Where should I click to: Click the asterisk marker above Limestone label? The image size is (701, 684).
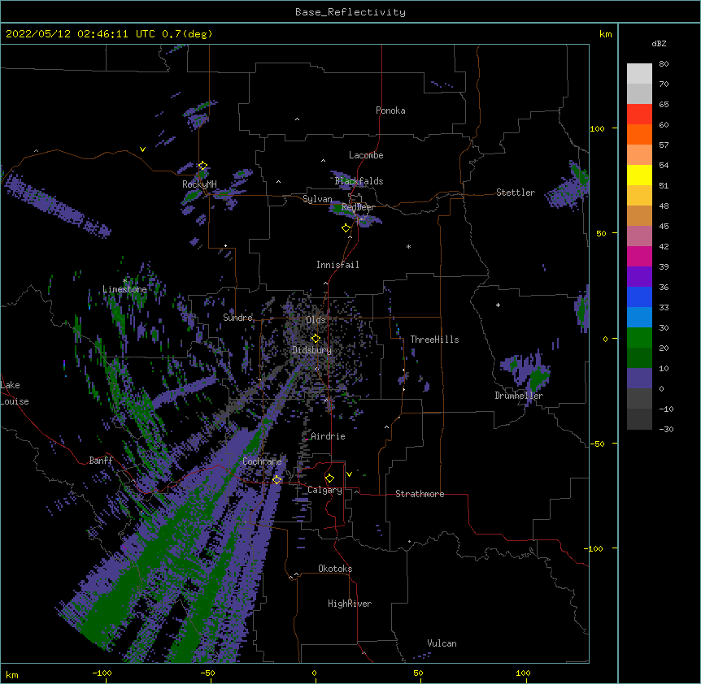click(x=124, y=281)
